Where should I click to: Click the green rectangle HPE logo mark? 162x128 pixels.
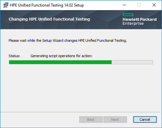(128, 15)
